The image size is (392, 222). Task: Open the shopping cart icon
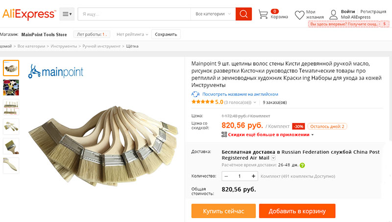[x=264, y=14]
